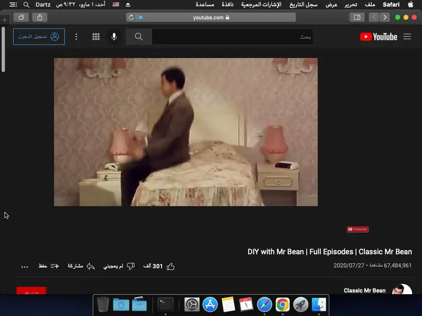Screen dimensions: 422x316
Task: Open Classic Mr Bean channel name
Action: click(x=364, y=290)
